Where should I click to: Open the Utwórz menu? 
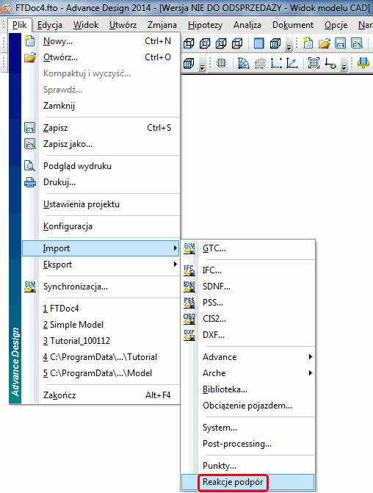(123, 25)
